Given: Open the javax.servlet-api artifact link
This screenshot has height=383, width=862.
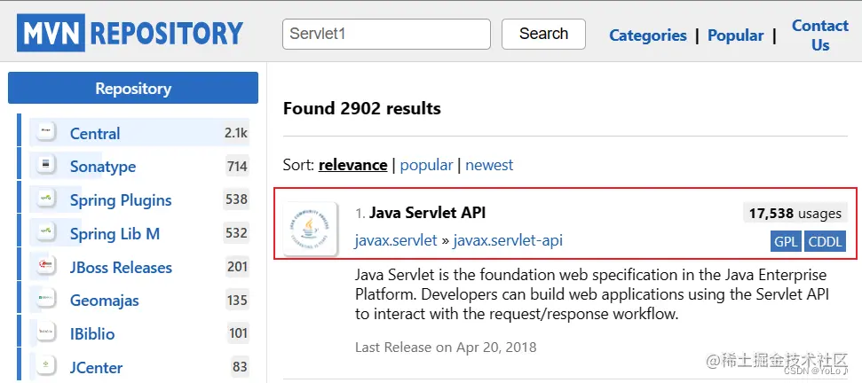Looking at the screenshot, I should coord(508,240).
